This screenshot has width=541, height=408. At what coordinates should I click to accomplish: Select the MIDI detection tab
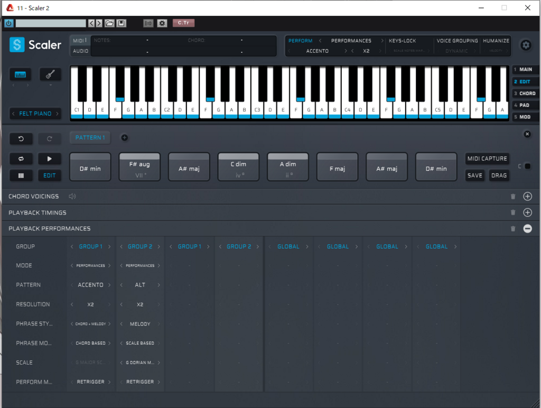click(80, 40)
